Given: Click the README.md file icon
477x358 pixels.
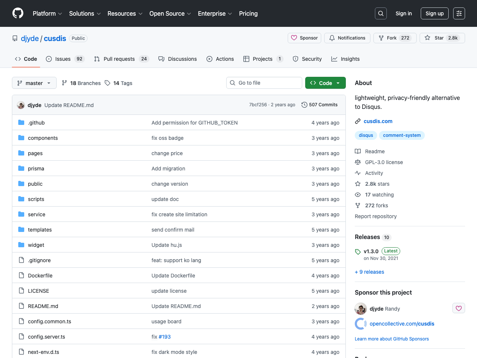Looking at the screenshot, I should coord(21,306).
